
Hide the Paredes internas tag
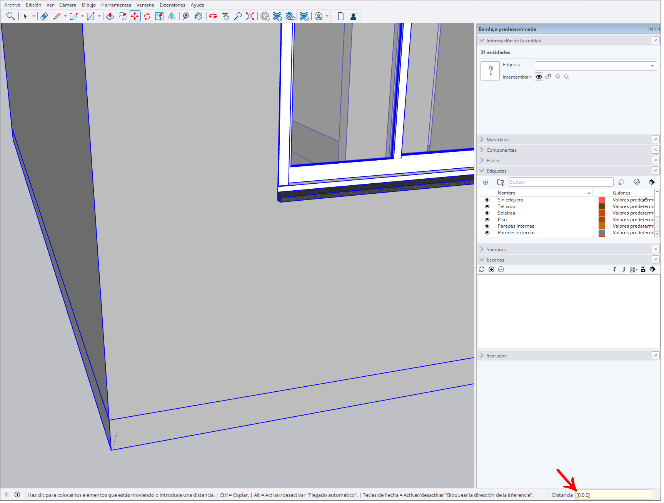487,226
